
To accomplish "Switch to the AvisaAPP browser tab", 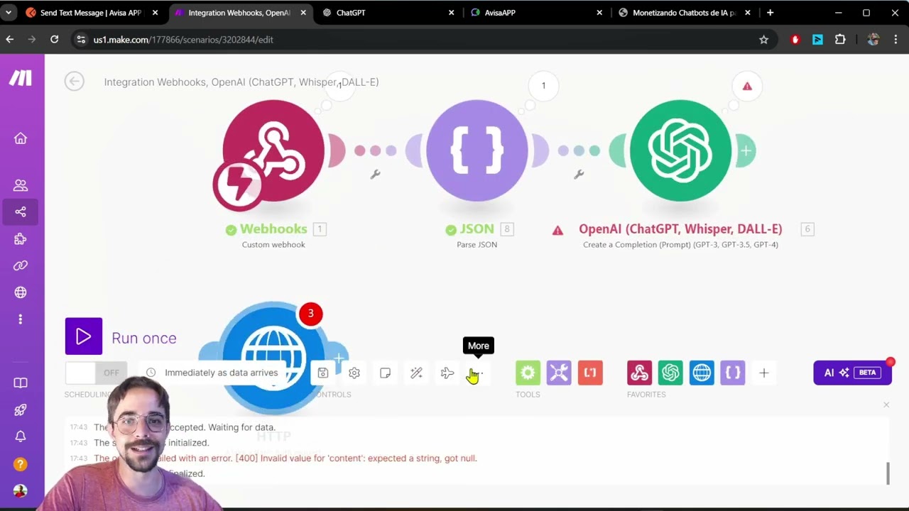I will point(536,13).
